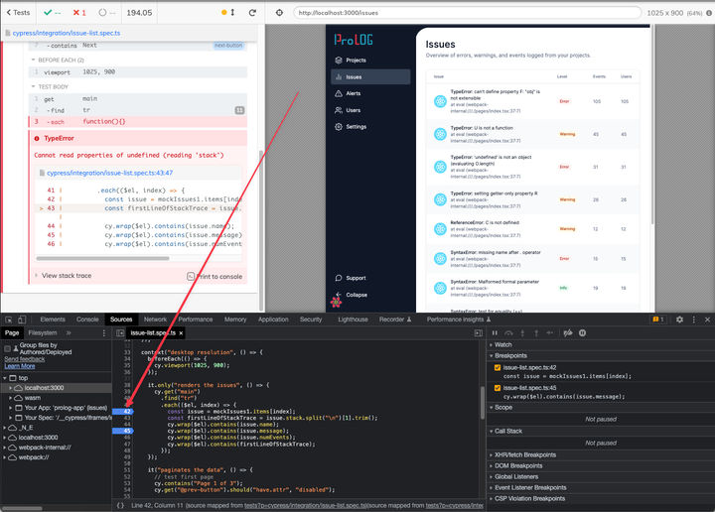
Task: Open the Alerts page in ProLOG sidebar
Action: (x=356, y=93)
